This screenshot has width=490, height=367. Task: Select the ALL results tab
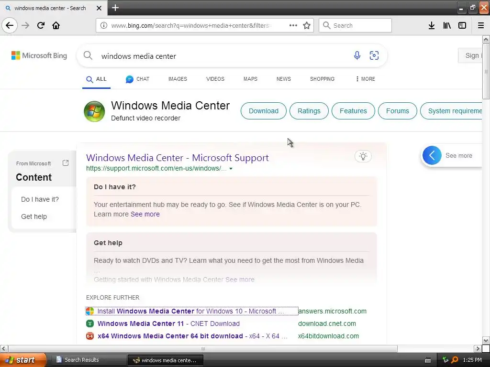(x=96, y=79)
